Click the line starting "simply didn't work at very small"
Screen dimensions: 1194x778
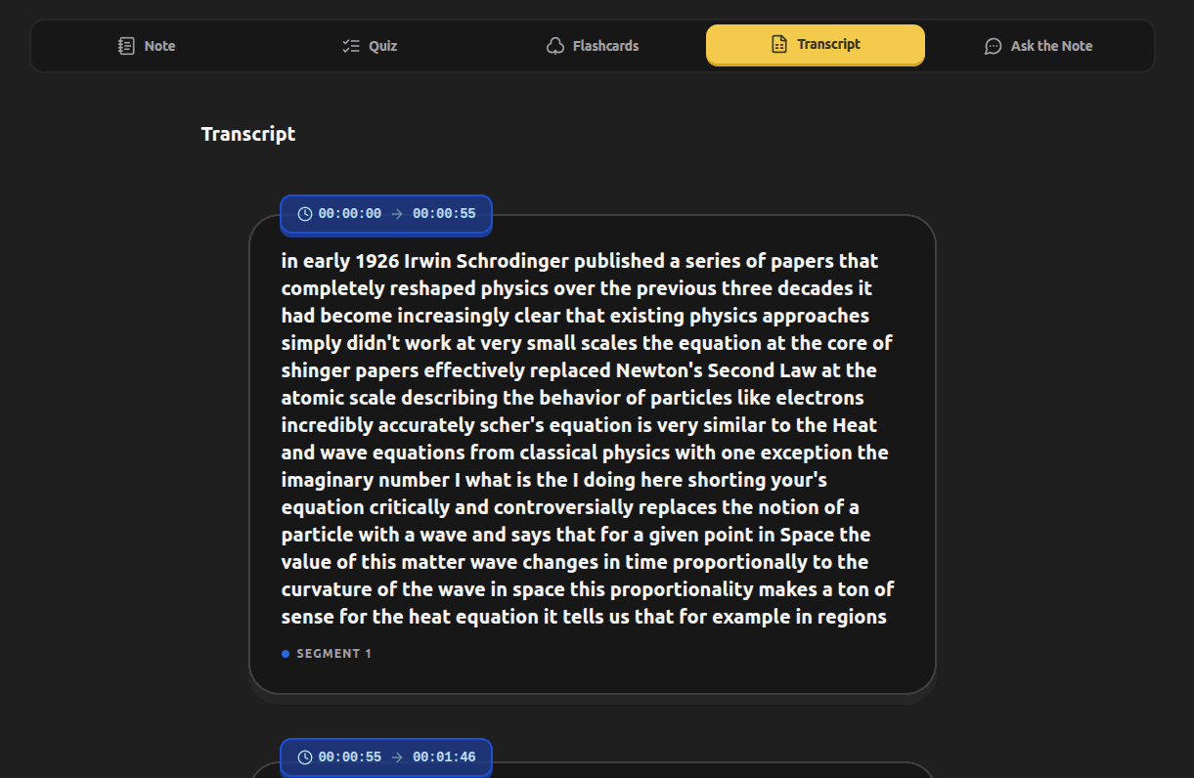point(587,343)
